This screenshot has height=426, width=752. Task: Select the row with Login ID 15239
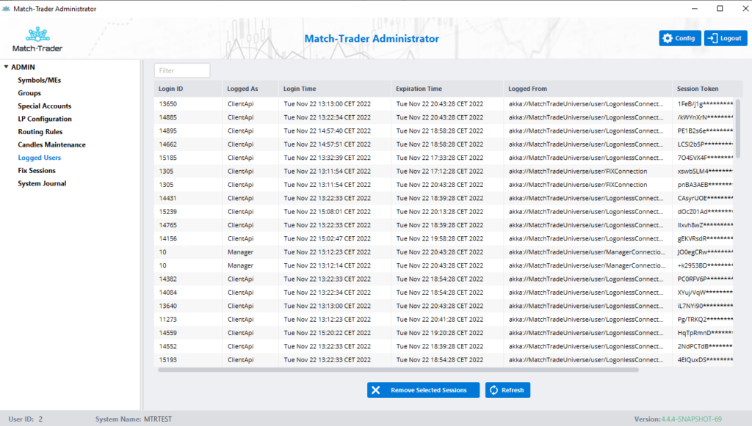[444, 212]
